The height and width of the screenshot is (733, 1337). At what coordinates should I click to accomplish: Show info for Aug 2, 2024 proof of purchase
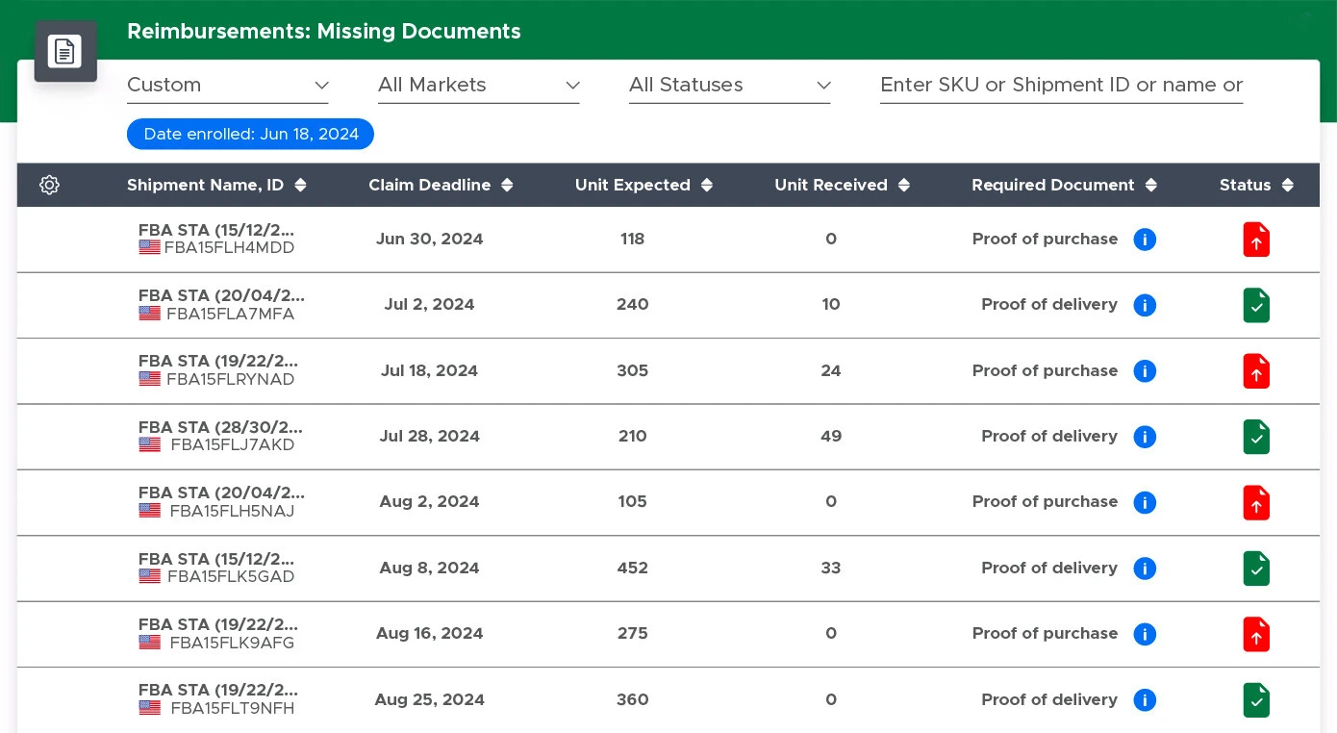click(x=1145, y=502)
